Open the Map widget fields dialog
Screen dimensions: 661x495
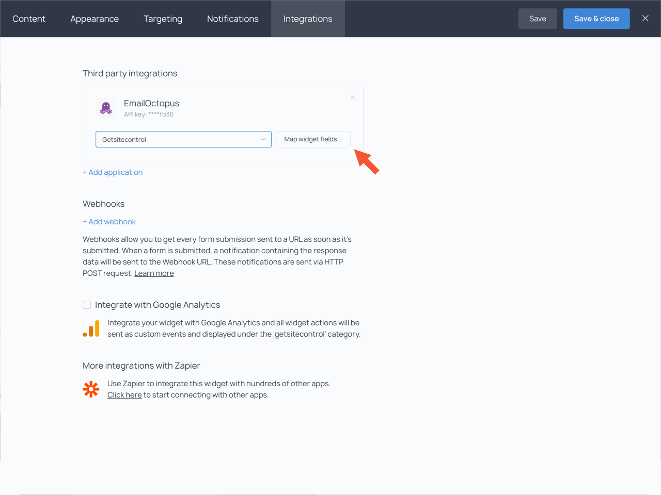[x=313, y=139]
